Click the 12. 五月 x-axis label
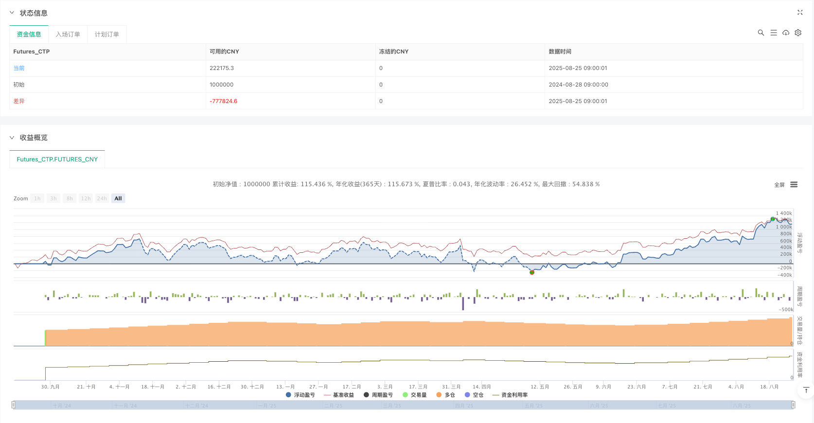This screenshot has width=814, height=423. pyautogui.click(x=540, y=387)
